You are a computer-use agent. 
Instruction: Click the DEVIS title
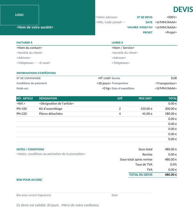(x=183, y=10)
